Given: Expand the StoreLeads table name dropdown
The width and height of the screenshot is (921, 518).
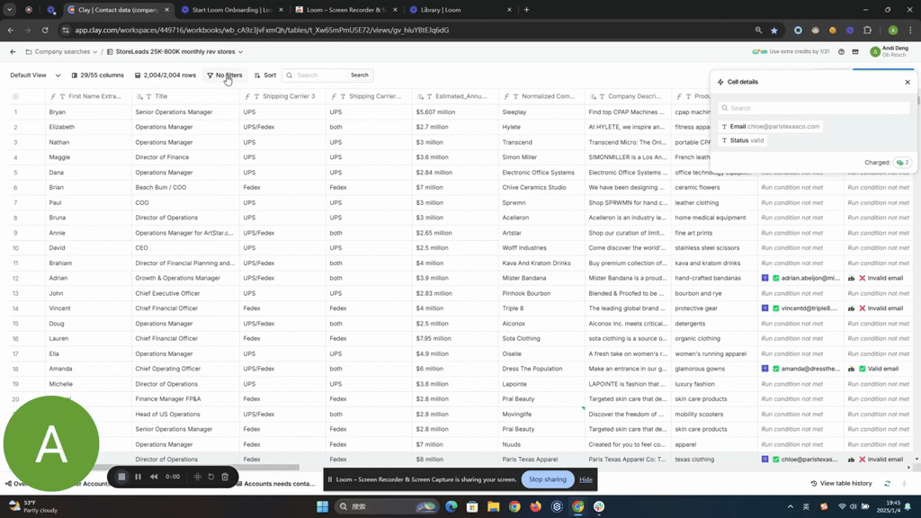Looking at the screenshot, I should tap(240, 52).
